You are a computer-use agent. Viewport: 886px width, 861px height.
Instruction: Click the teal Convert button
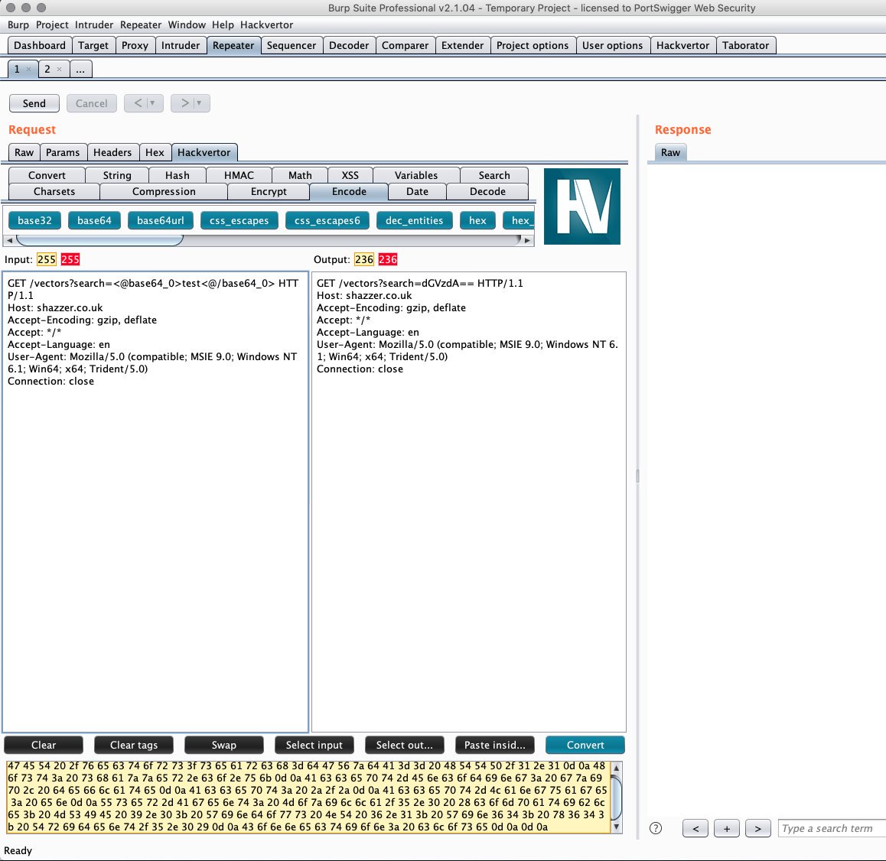(x=585, y=746)
